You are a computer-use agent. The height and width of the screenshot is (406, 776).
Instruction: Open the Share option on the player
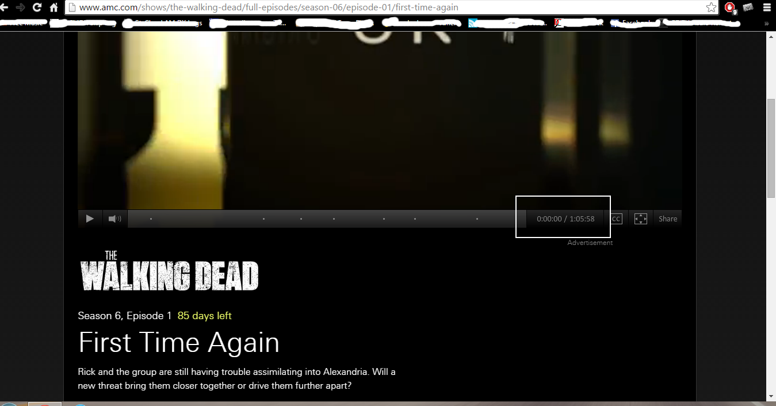(668, 219)
